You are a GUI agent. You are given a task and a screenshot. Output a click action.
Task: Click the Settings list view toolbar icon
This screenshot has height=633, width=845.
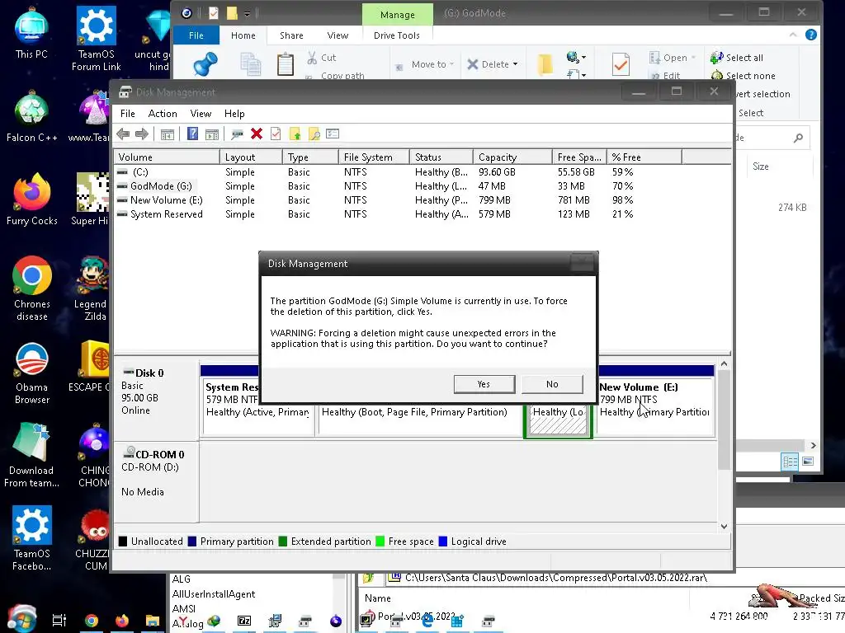pos(333,134)
